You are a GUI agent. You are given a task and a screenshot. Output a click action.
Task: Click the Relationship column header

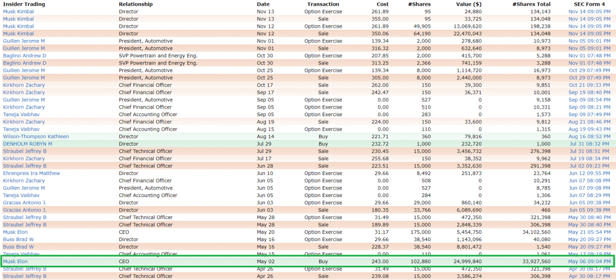click(136, 4)
